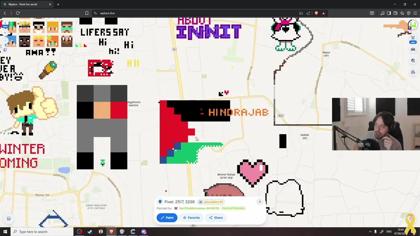The height and width of the screenshot is (236, 420).
Task: Open the Jerusalem #1 region link
Action: click(x=211, y=202)
